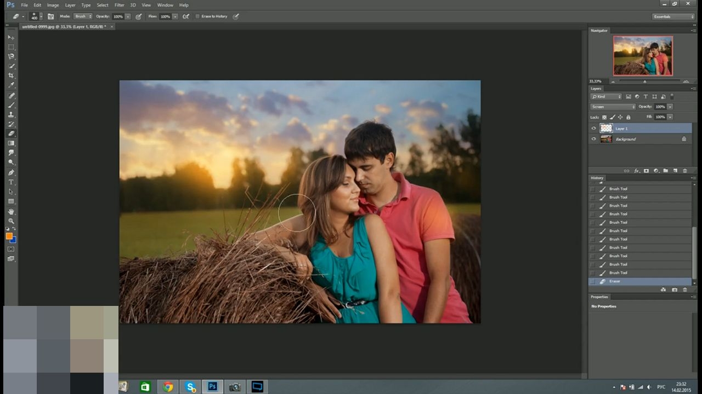Open the layer filter Kind dropdown
702x394 pixels.
point(606,97)
